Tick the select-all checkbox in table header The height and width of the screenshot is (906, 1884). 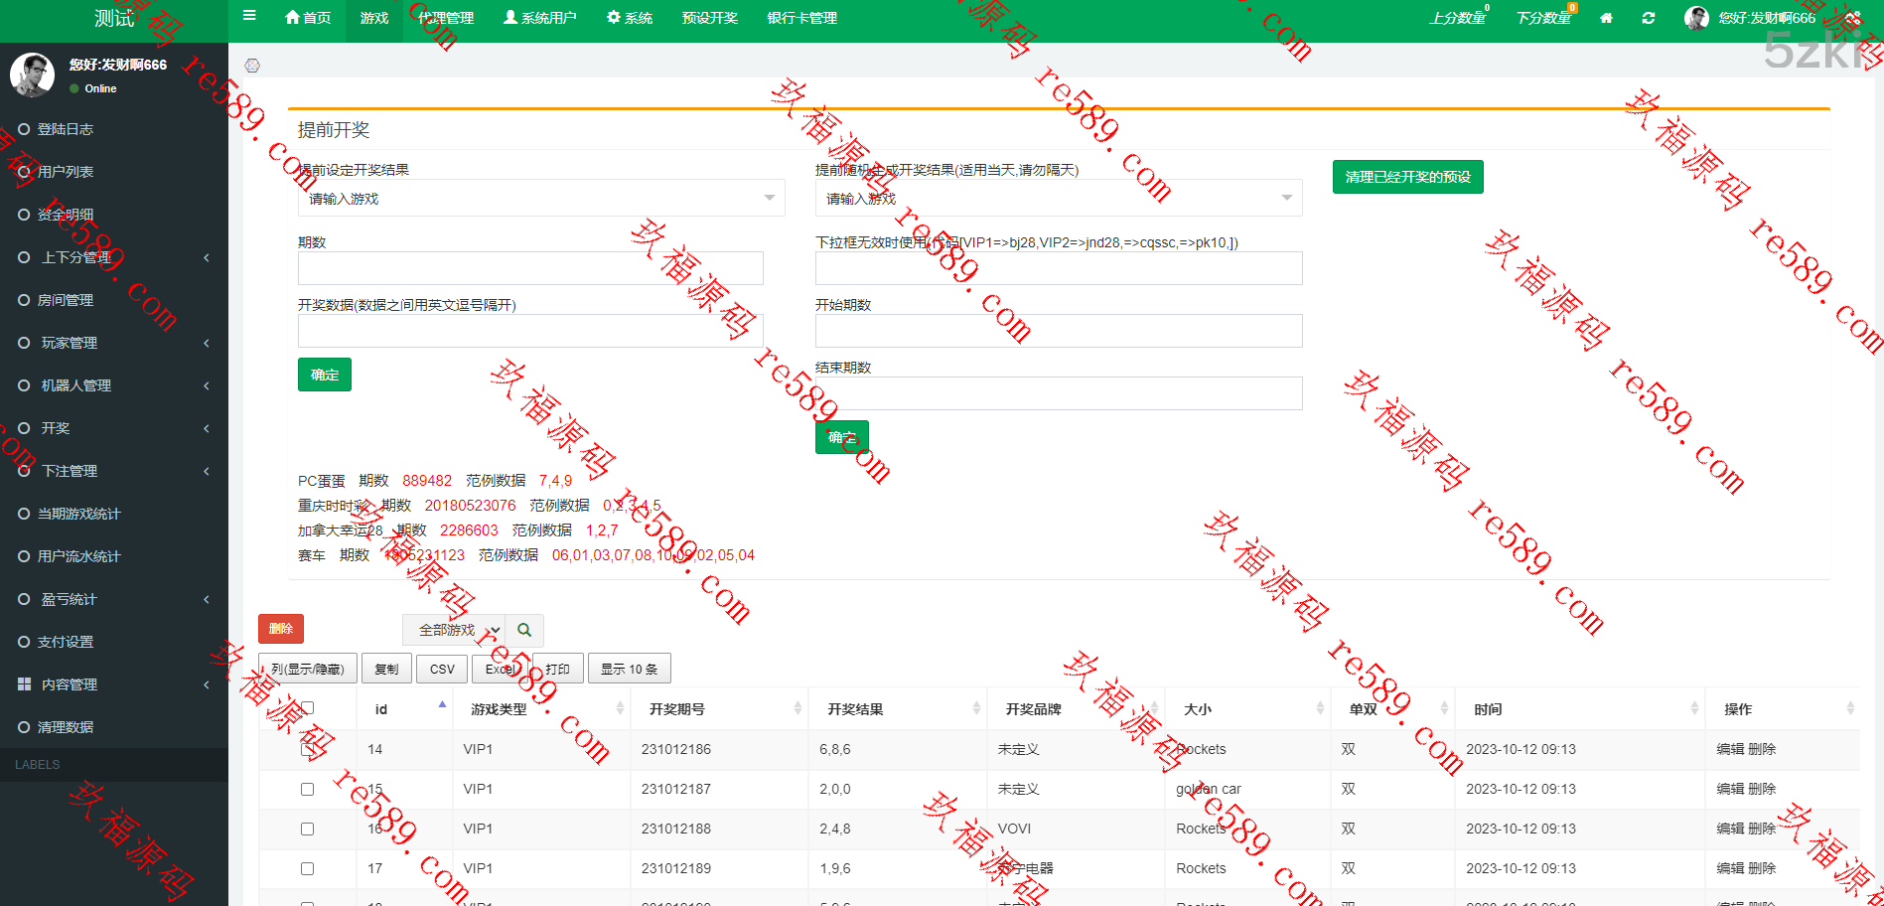tap(307, 708)
